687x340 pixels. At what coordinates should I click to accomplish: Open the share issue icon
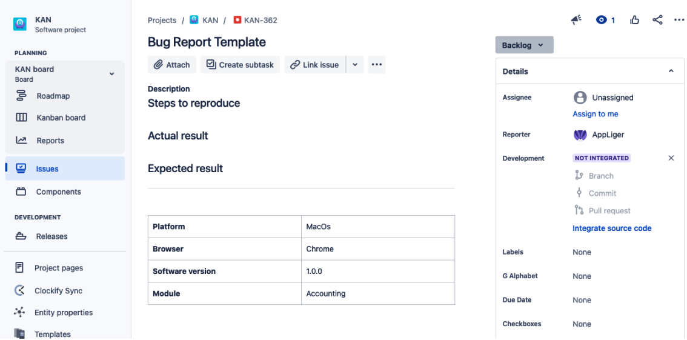[x=657, y=20]
